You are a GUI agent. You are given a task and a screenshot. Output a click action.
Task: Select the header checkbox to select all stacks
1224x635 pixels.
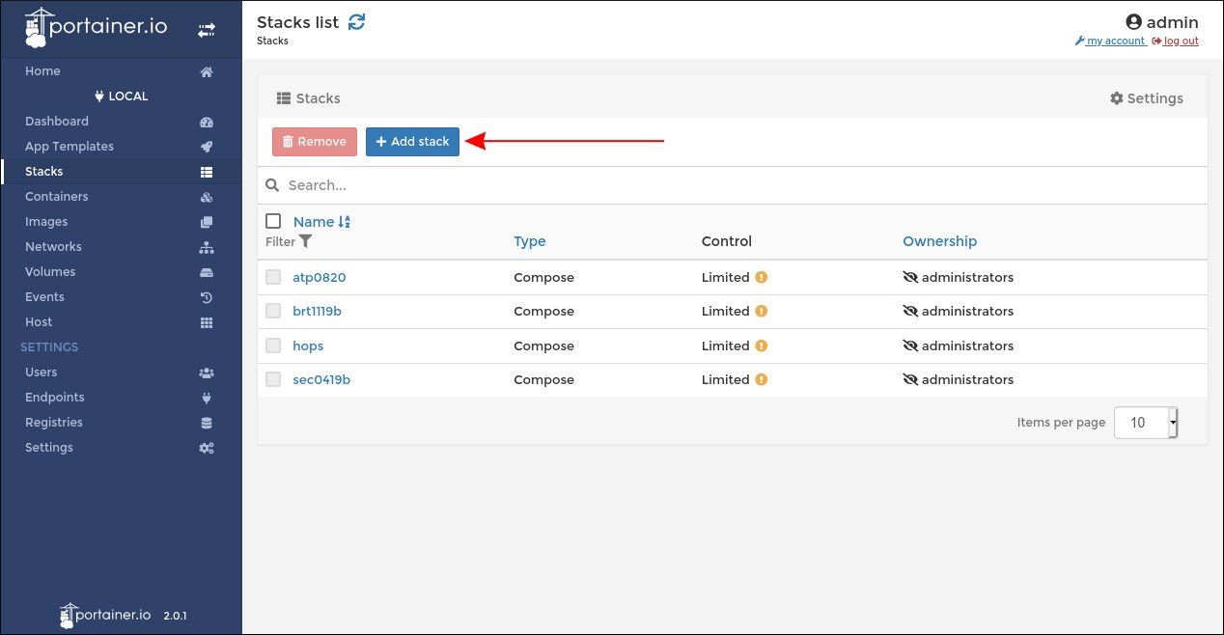tap(273, 220)
